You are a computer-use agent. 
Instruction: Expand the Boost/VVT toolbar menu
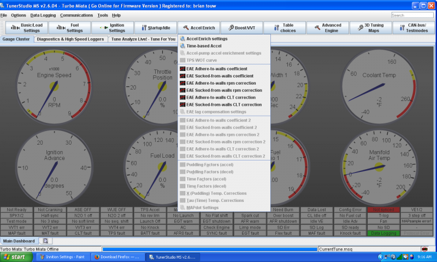click(x=242, y=27)
